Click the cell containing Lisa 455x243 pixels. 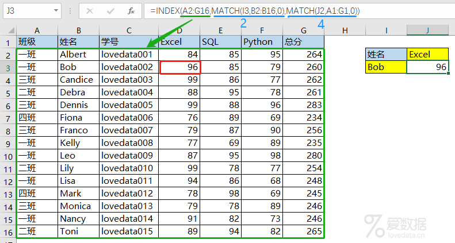[78, 181]
